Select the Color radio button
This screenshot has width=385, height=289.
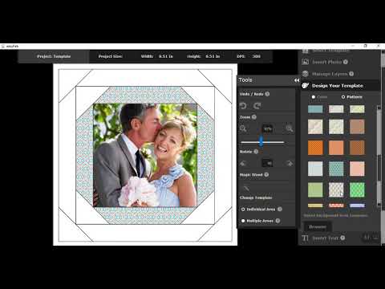(x=314, y=97)
